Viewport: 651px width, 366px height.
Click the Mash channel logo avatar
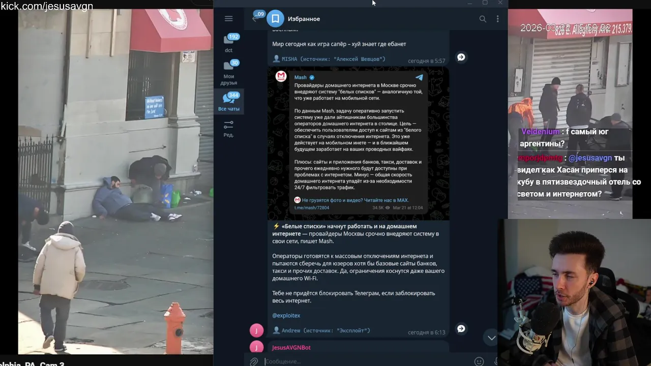pos(281,77)
